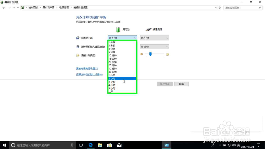Image resolution: width=265 pixels, height=149 pixels.
Task: Show hidden tray icons chevron
Action: [220, 145]
